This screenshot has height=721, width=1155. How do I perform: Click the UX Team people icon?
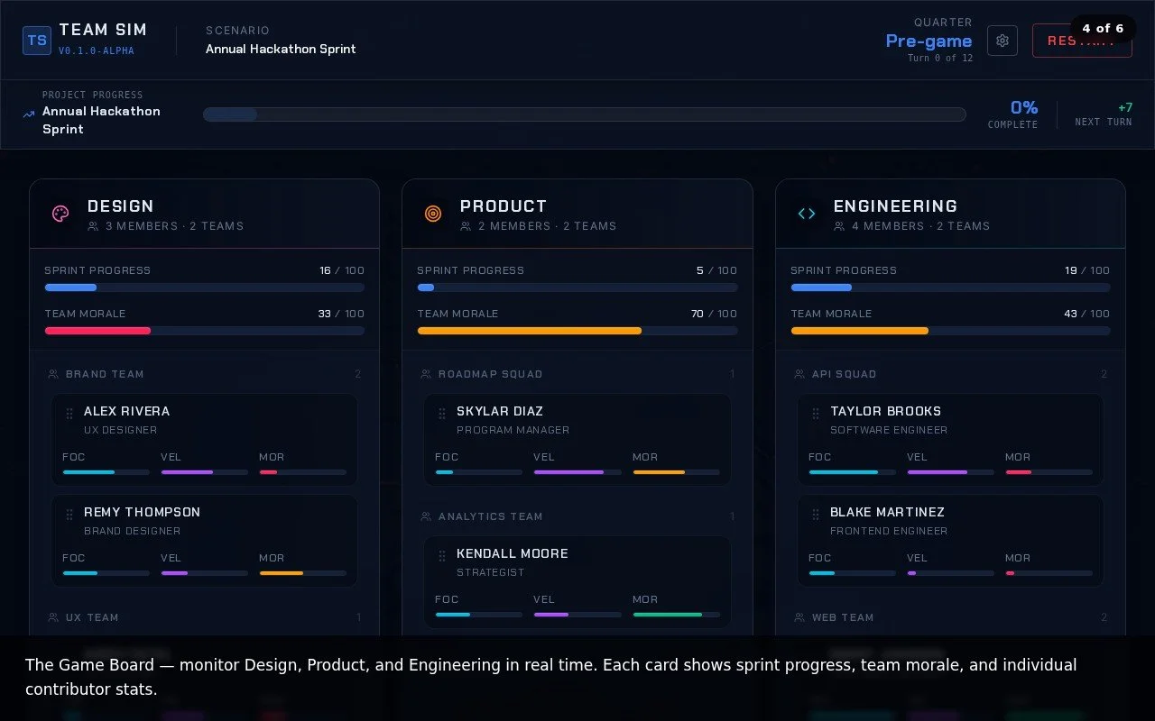(x=53, y=617)
